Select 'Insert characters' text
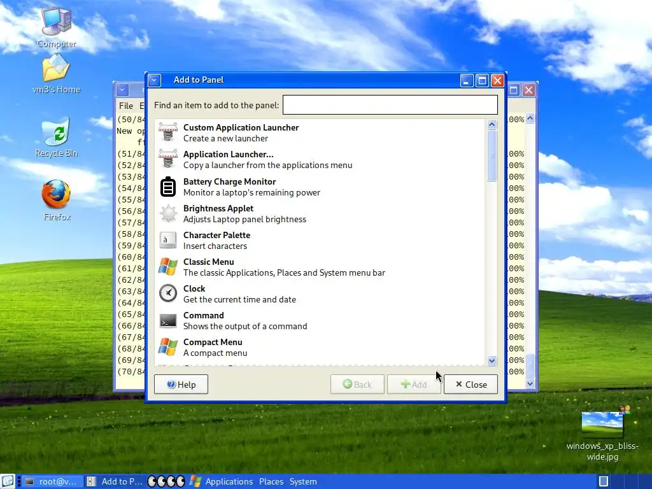652x489 pixels. pos(215,246)
